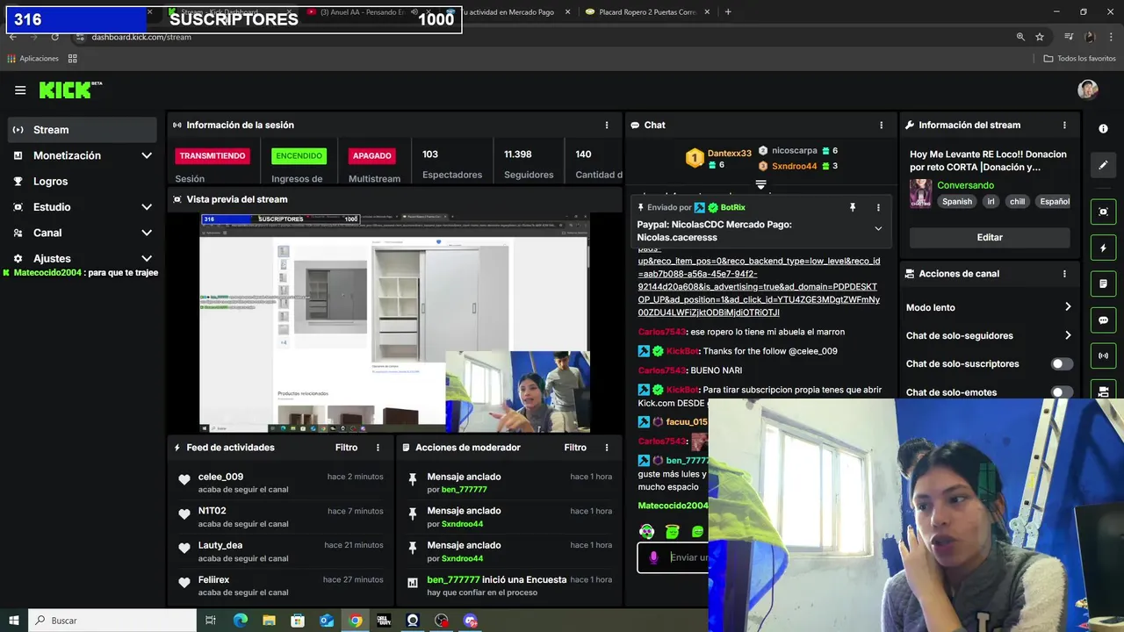The image size is (1124, 632).
Task: Click the info icon in right sidebar
Action: [x=1103, y=128]
